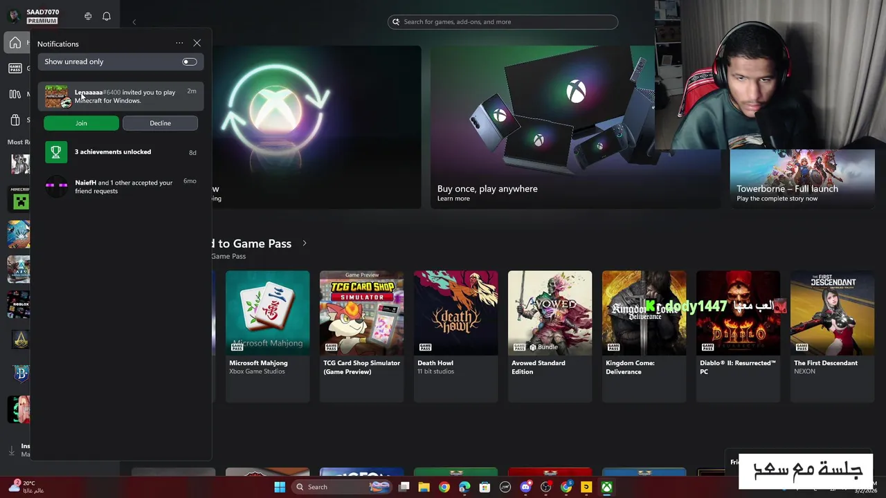
Task: Open the Kingdom Come: Deliverance card
Action: coord(644,336)
